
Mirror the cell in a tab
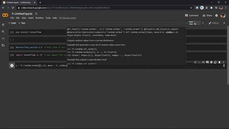pyautogui.click(x=215, y=62)
